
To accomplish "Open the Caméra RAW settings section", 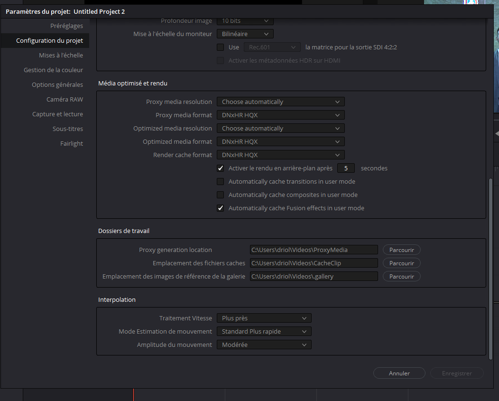I will click(65, 99).
